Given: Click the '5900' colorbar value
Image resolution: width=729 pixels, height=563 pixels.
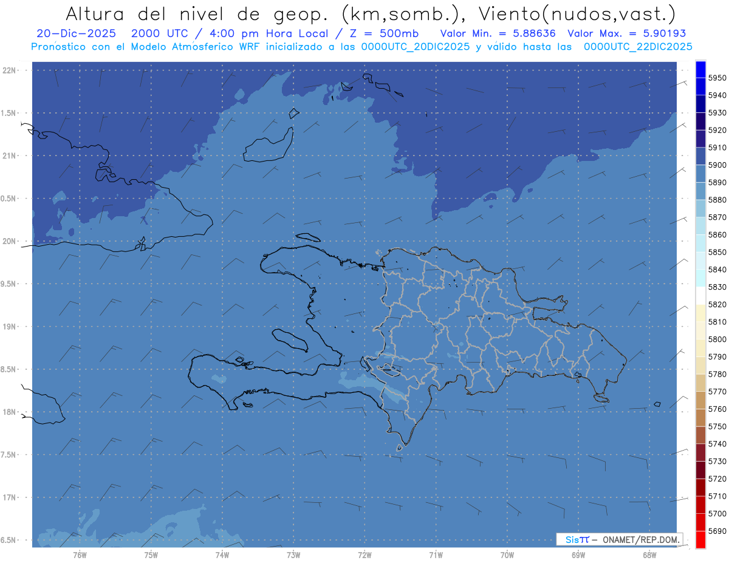Looking at the screenshot, I should click(x=717, y=165).
